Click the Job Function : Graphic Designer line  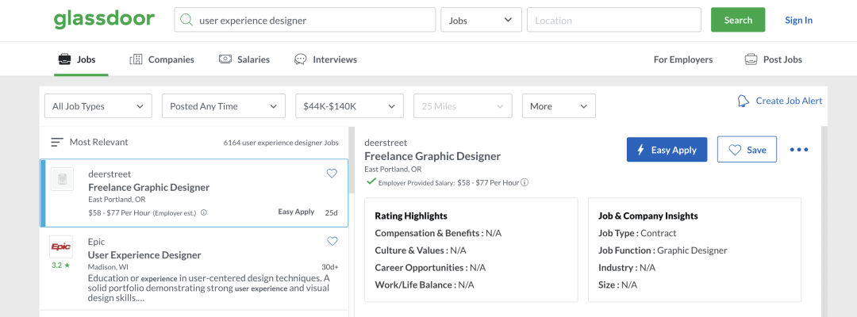point(663,250)
